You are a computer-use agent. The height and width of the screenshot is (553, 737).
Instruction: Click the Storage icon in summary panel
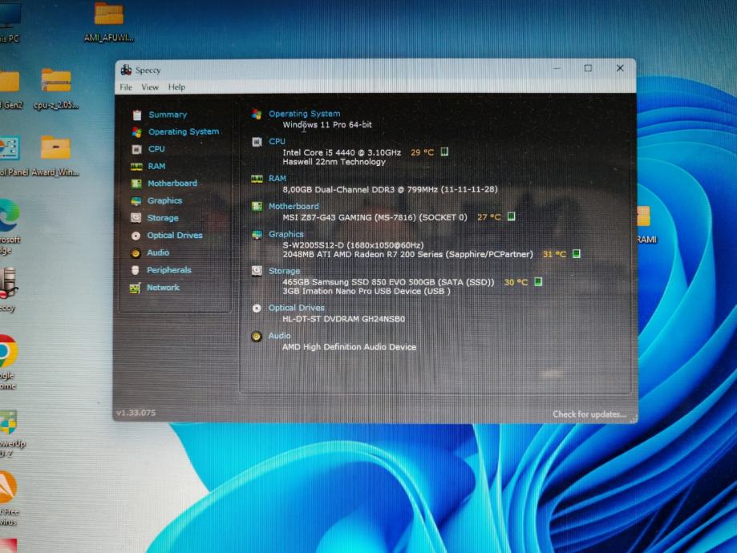click(257, 271)
